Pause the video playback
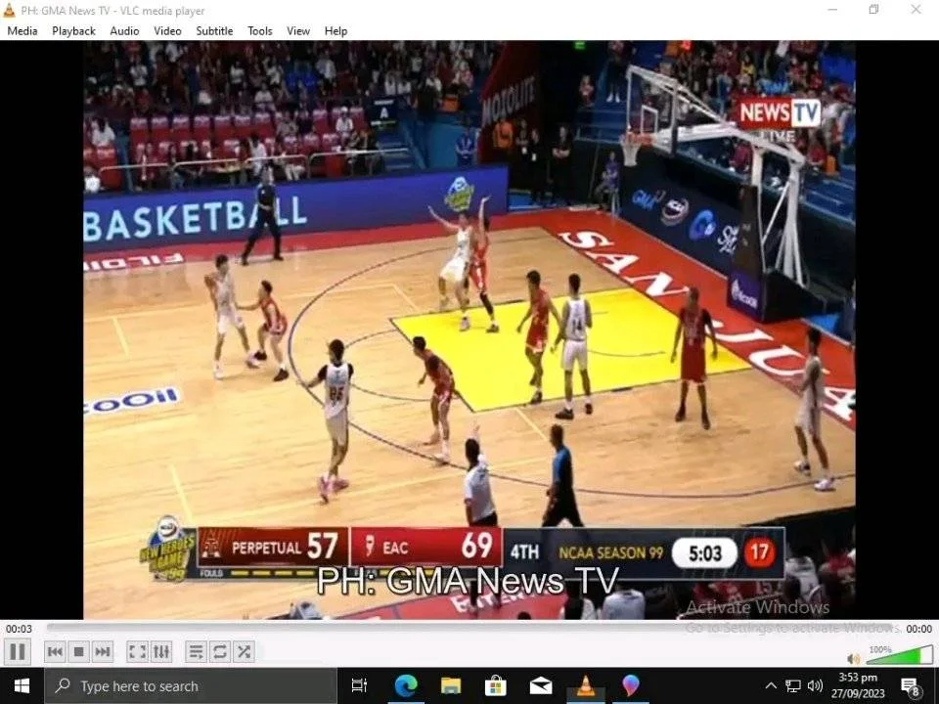The height and width of the screenshot is (704, 939). tap(18, 651)
